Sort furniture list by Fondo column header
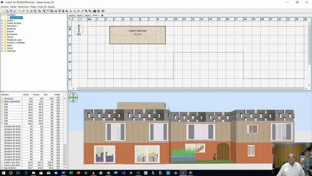This screenshot has width=312, height=176. (x=38, y=94)
